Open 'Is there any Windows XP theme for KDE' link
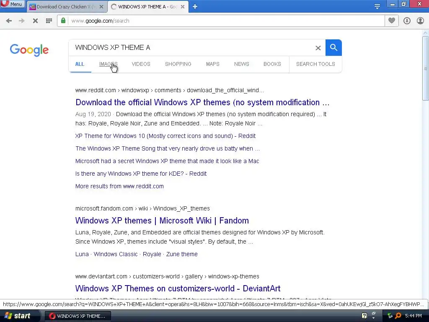Image resolution: width=429 pixels, height=322 pixels. tap(141, 174)
